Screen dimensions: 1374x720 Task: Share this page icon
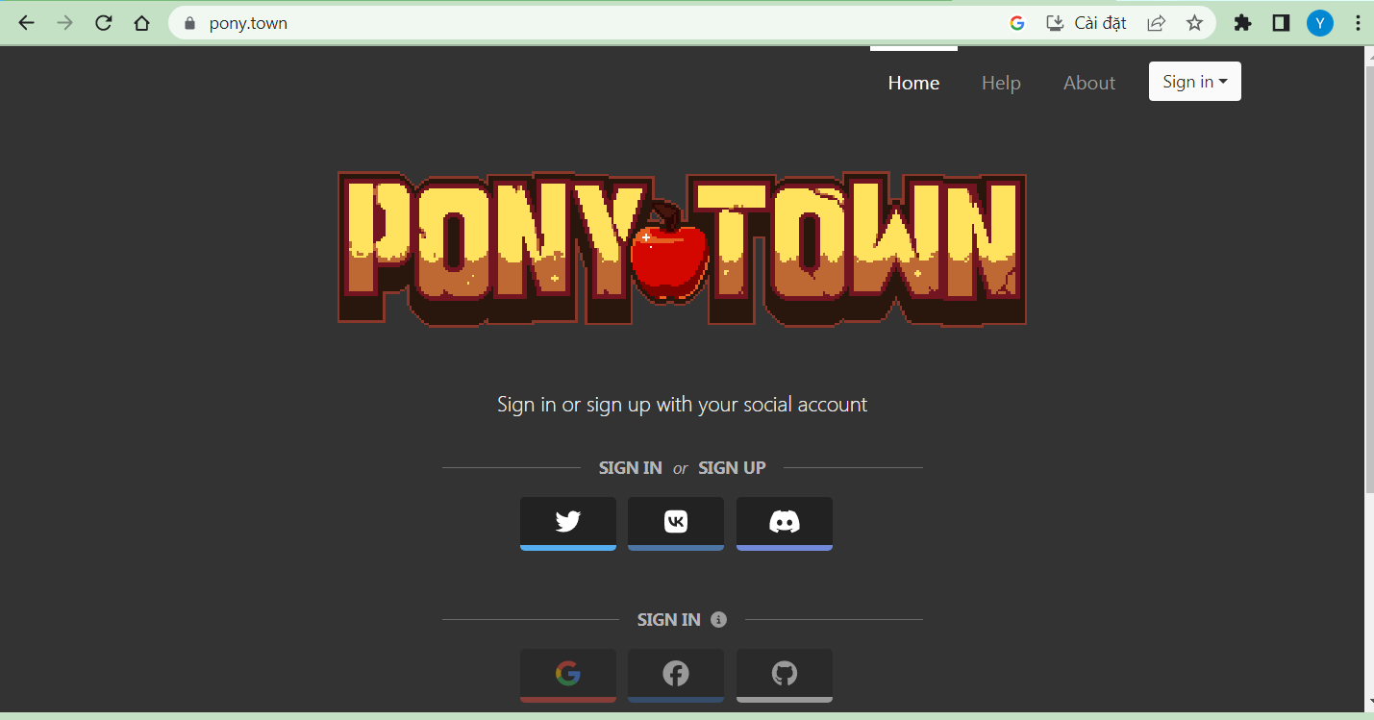point(1157,23)
